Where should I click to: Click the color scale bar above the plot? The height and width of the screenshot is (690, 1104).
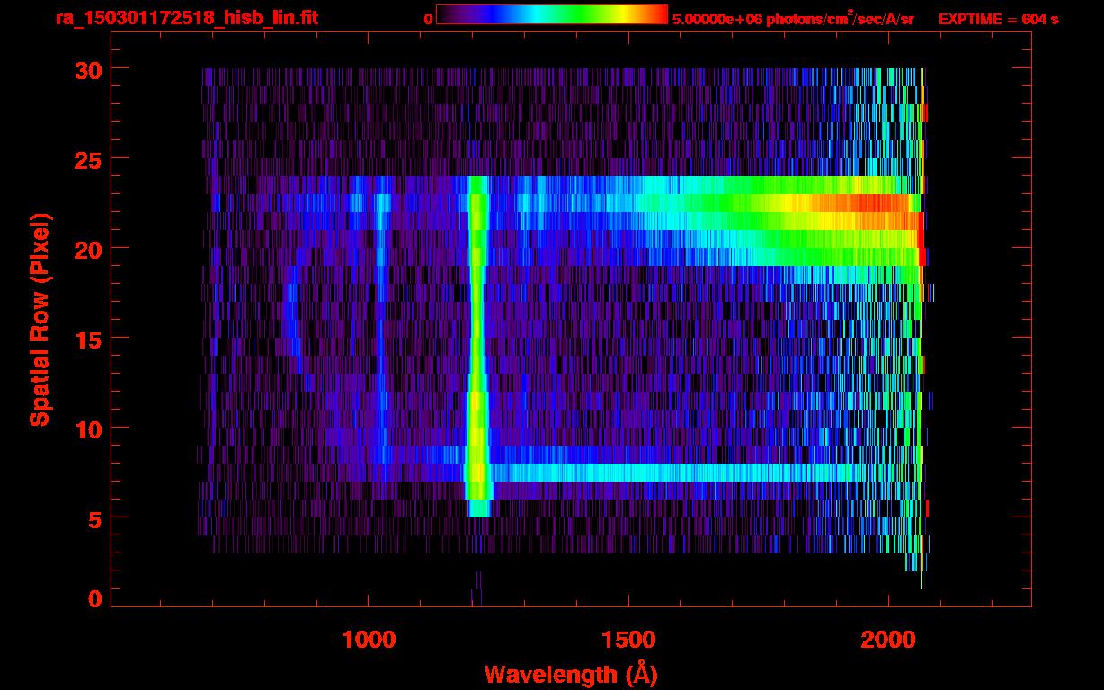pyautogui.click(x=552, y=14)
